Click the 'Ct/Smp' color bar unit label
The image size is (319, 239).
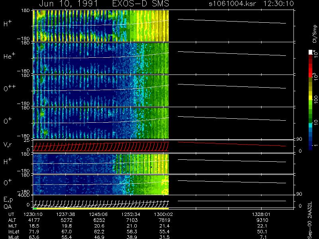[x=315, y=34]
